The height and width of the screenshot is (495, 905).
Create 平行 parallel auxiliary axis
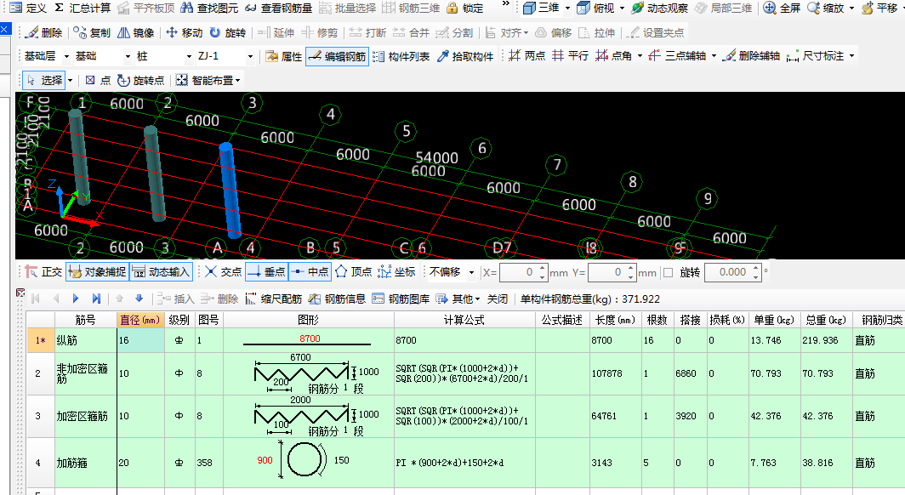pos(570,56)
